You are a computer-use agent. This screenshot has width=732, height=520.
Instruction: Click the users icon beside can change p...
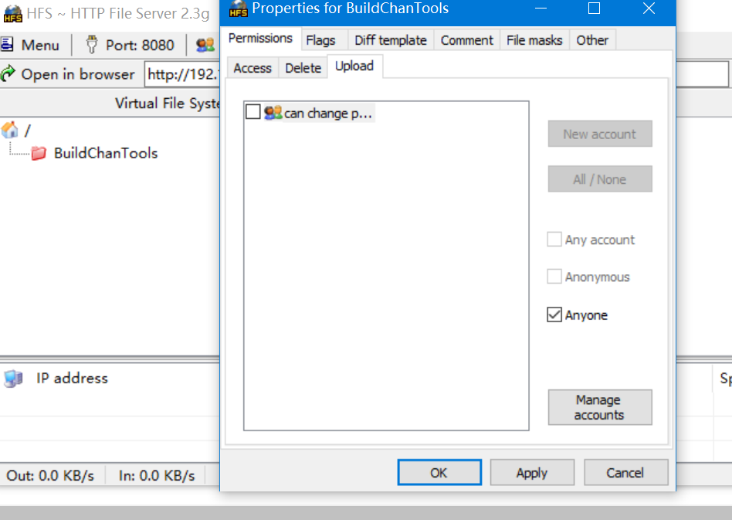273,113
